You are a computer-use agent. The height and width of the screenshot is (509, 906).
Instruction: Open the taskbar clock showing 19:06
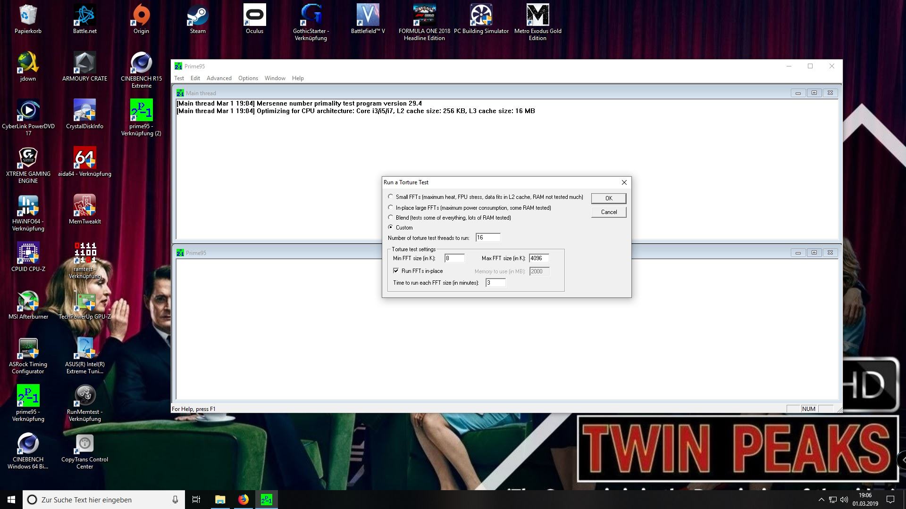point(865,500)
